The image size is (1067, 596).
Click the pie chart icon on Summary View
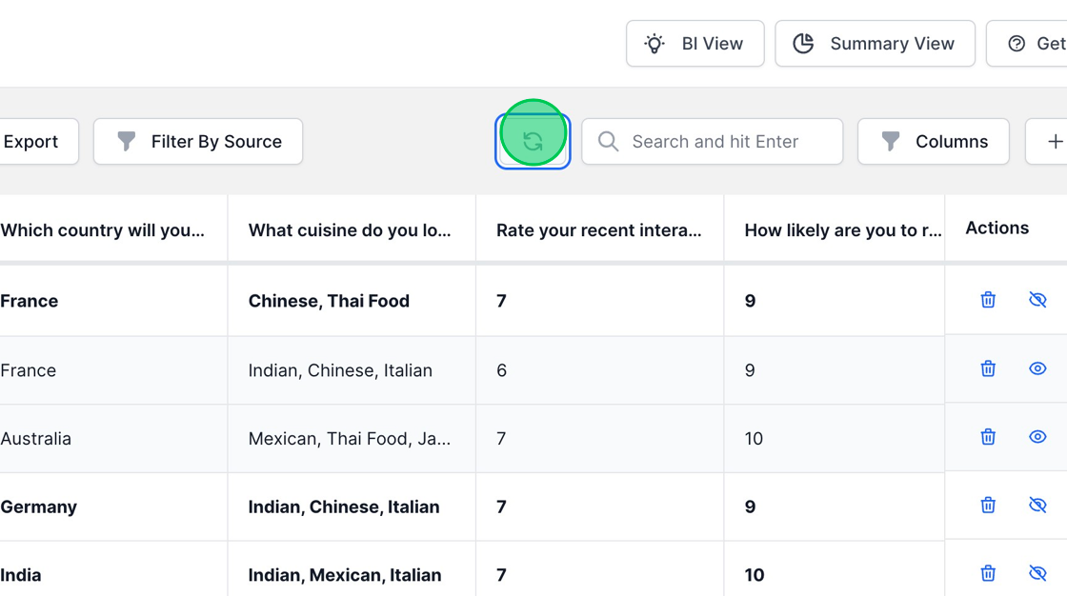pos(803,43)
